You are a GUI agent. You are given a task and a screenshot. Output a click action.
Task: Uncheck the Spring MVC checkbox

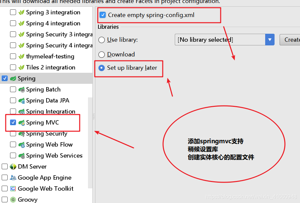pyautogui.click(x=13, y=122)
